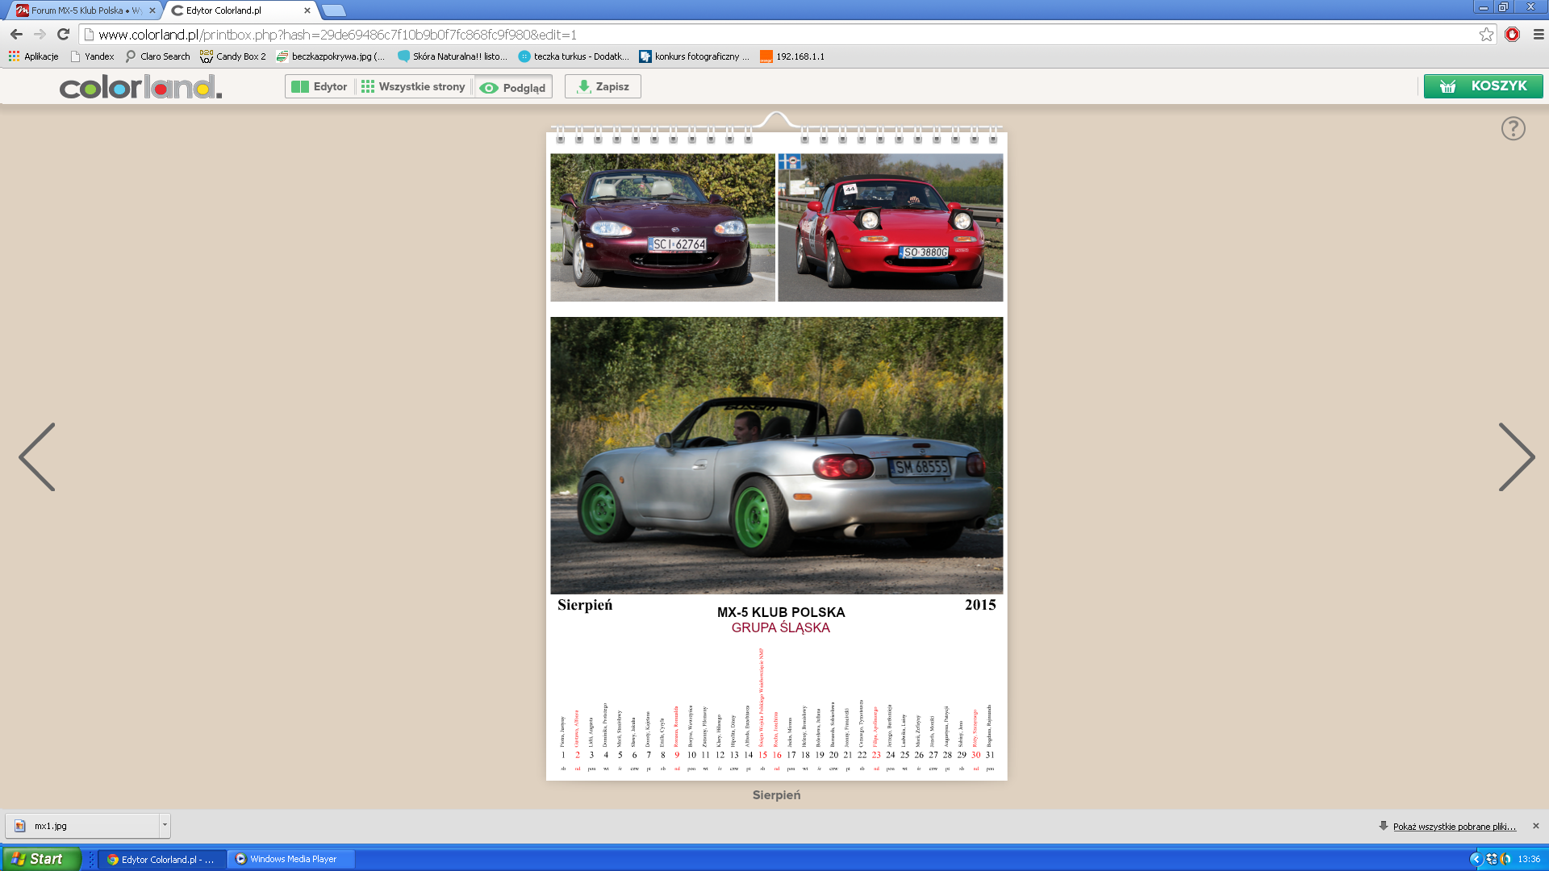Viewport: 1549px width, 871px height.
Task: Open the Aplikacje apps bookmark
Action: point(33,56)
